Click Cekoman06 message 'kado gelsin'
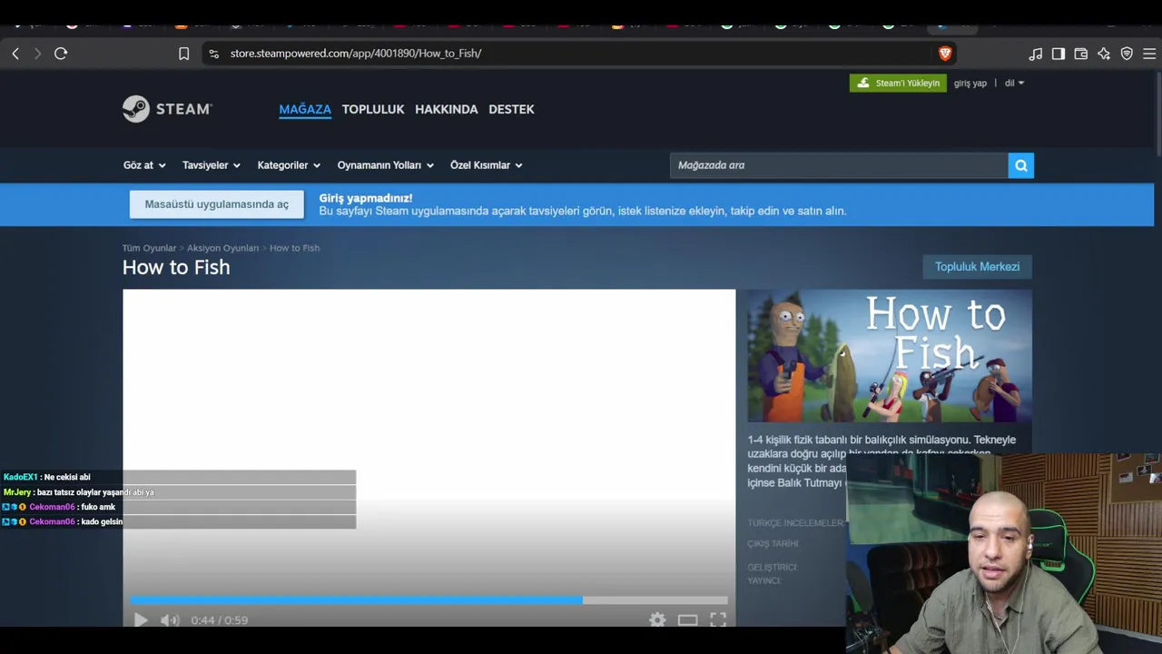1162x654 pixels. click(63, 521)
